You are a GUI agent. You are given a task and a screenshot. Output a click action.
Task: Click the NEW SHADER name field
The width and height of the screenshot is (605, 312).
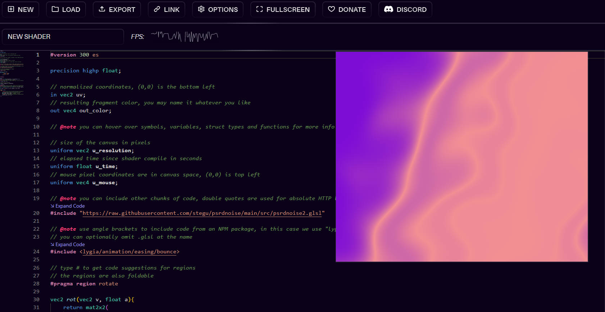point(63,37)
